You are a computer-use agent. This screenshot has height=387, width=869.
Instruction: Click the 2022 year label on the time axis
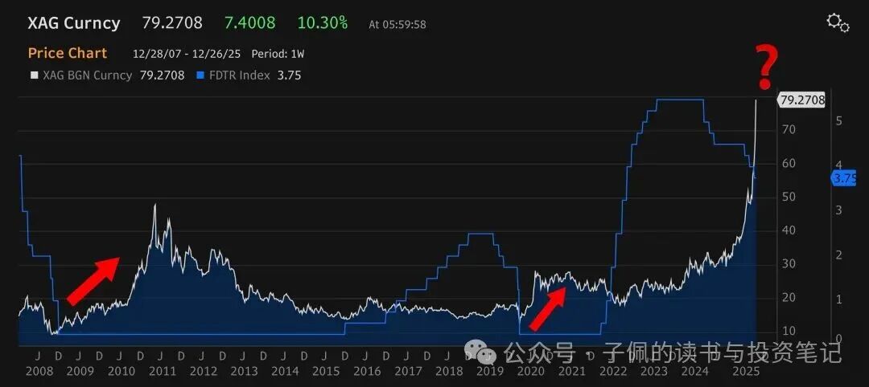tap(613, 372)
